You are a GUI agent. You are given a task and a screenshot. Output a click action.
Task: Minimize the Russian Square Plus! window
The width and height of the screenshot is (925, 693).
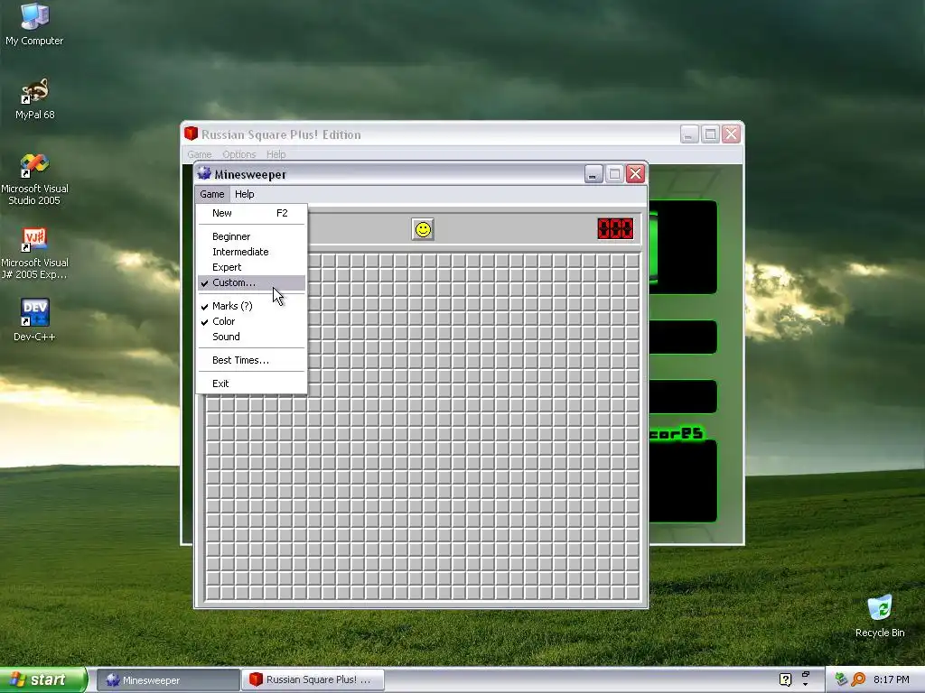pos(689,134)
